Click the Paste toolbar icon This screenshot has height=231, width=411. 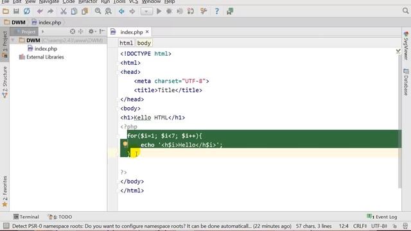pos(85,12)
